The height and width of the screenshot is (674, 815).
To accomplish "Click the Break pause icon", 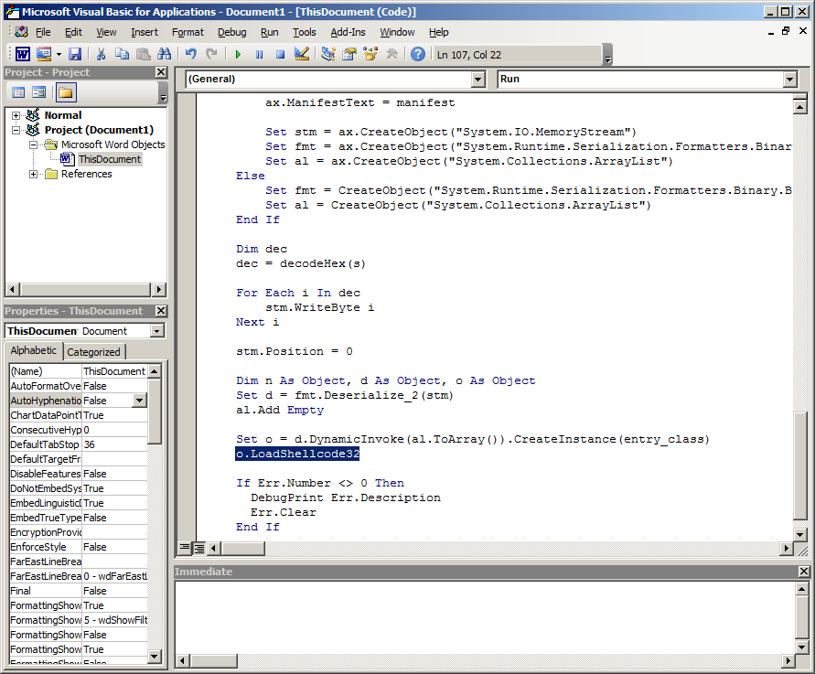I will click(260, 54).
